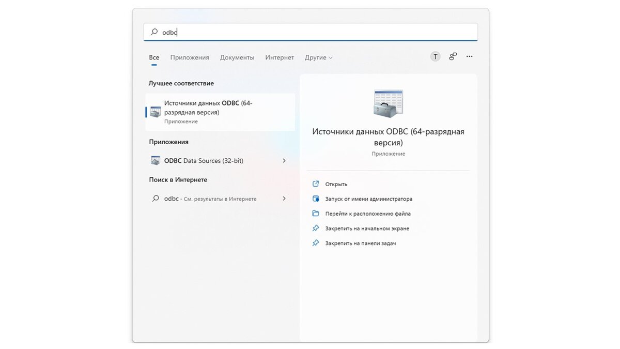Switch to the Интернет tab
Image resolution: width=620 pixels, height=349 pixels.
pyautogui.click(x=280, y=57)
